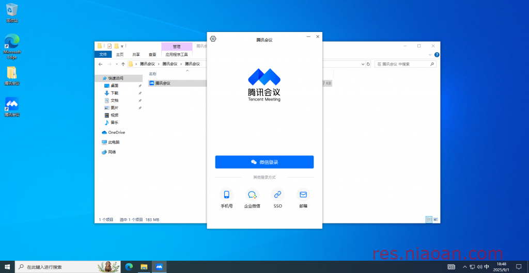Open File Explorer from the taskbar
The height and width of the screenshot is (273, 529).
(144, 267)
